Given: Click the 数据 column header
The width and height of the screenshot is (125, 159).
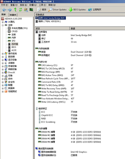Looking at the screenshot, I should click(x=97, y=28).
